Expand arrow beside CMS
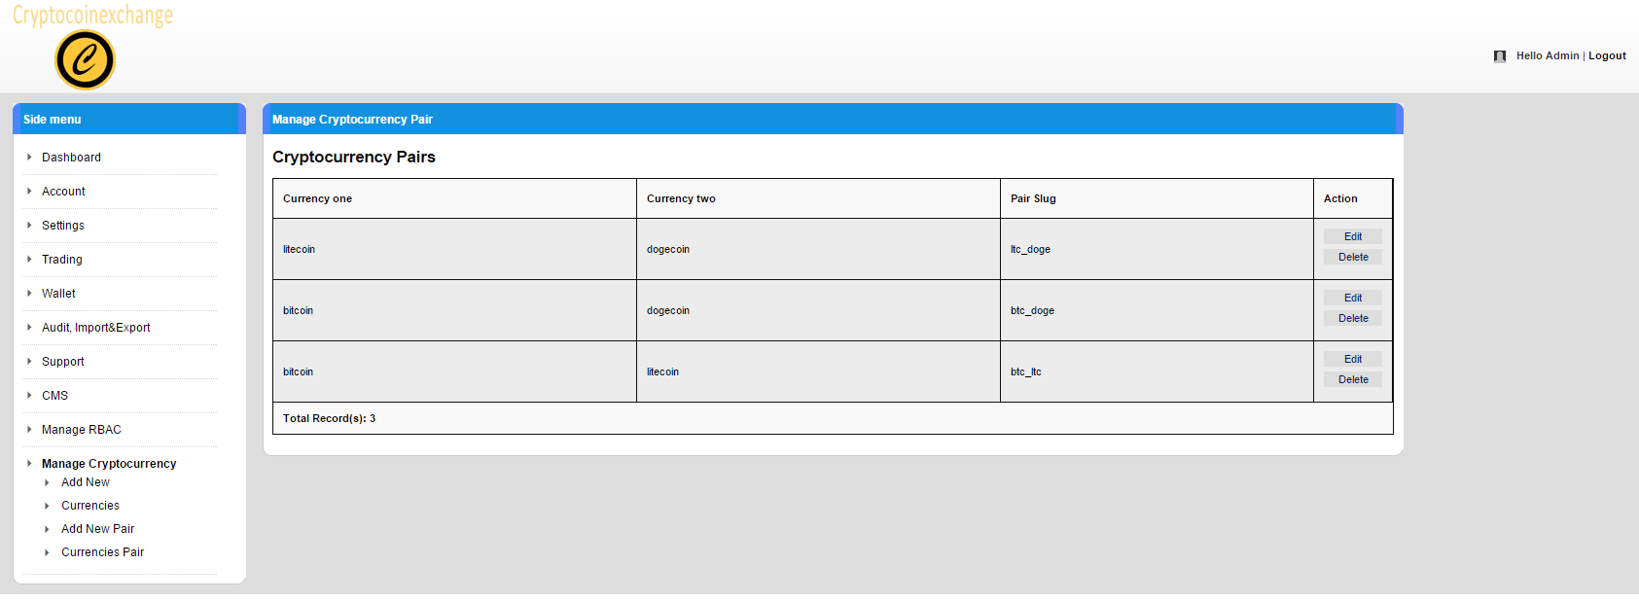The height and width of the screenshot is (601, 1639). (x=29, y=395)
